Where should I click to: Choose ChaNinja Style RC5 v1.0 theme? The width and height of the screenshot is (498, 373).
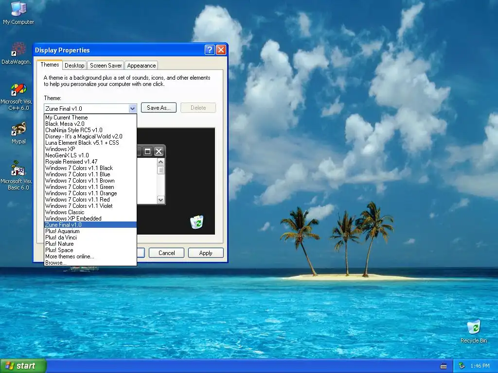(90, 130)
